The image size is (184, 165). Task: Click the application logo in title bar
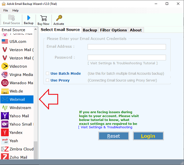pyautogui.click(x=4, y=4)
